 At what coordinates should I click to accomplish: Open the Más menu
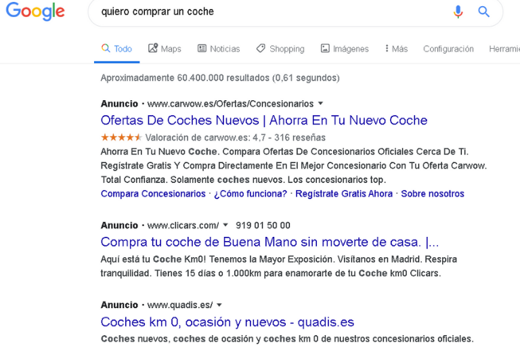pos(396,49)
